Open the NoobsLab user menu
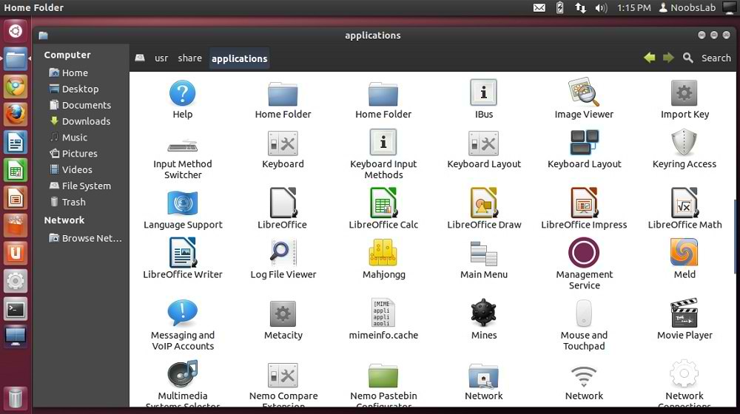Viewport: 740px width, 414px height. (687, 7)
